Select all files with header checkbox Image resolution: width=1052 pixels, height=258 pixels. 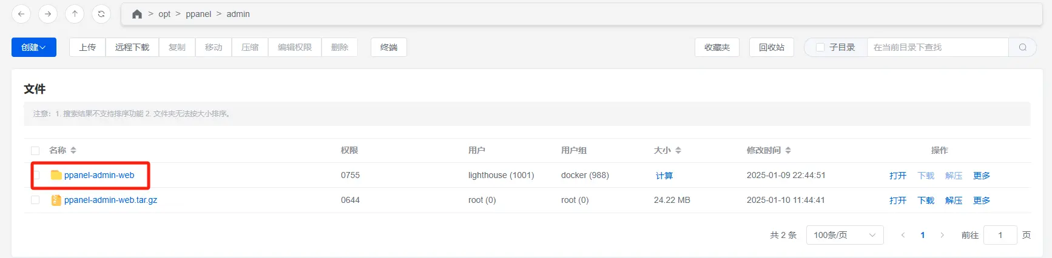point(35,151)
